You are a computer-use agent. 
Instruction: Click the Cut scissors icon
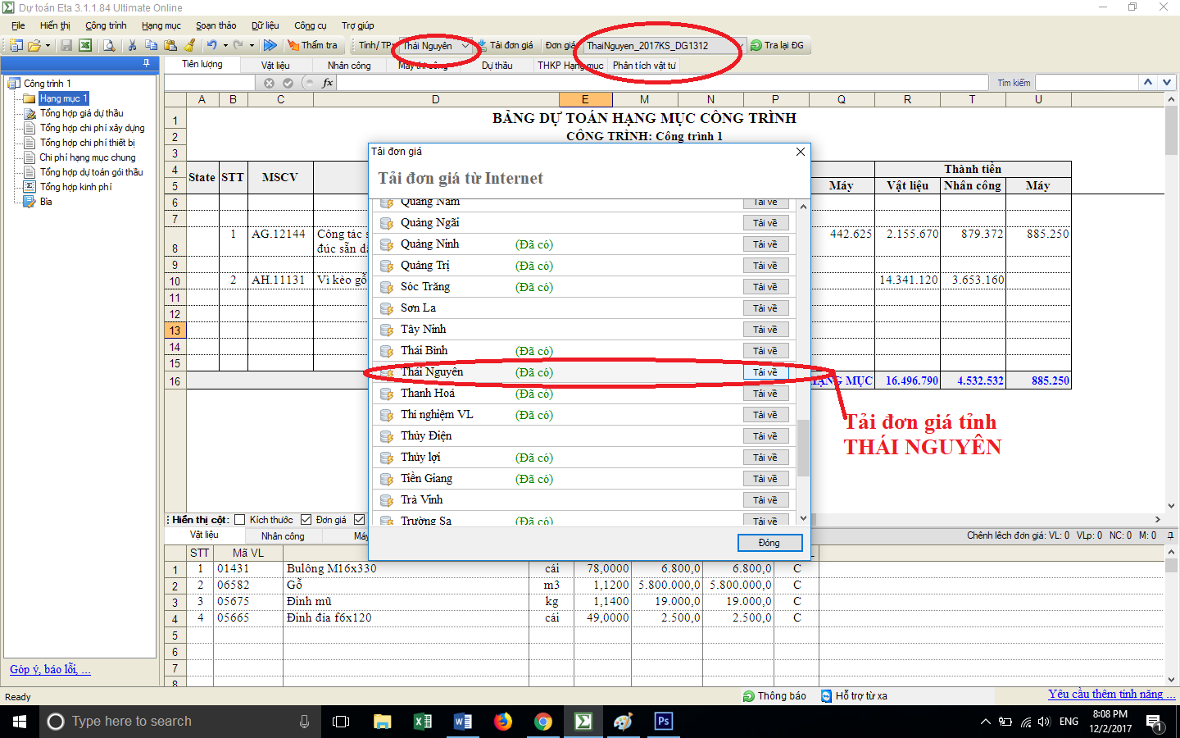coord(132,46)
